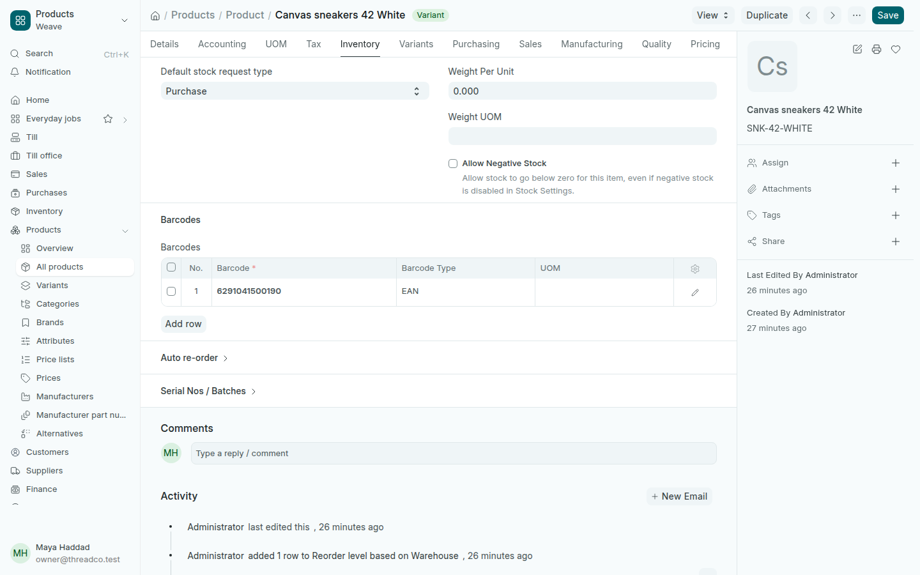Focus the comment reply input field
Viewport: 920px width, 575px height.
[454, 454]
